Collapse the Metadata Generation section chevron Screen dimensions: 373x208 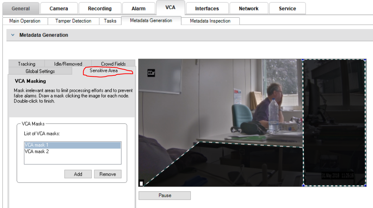13,35
